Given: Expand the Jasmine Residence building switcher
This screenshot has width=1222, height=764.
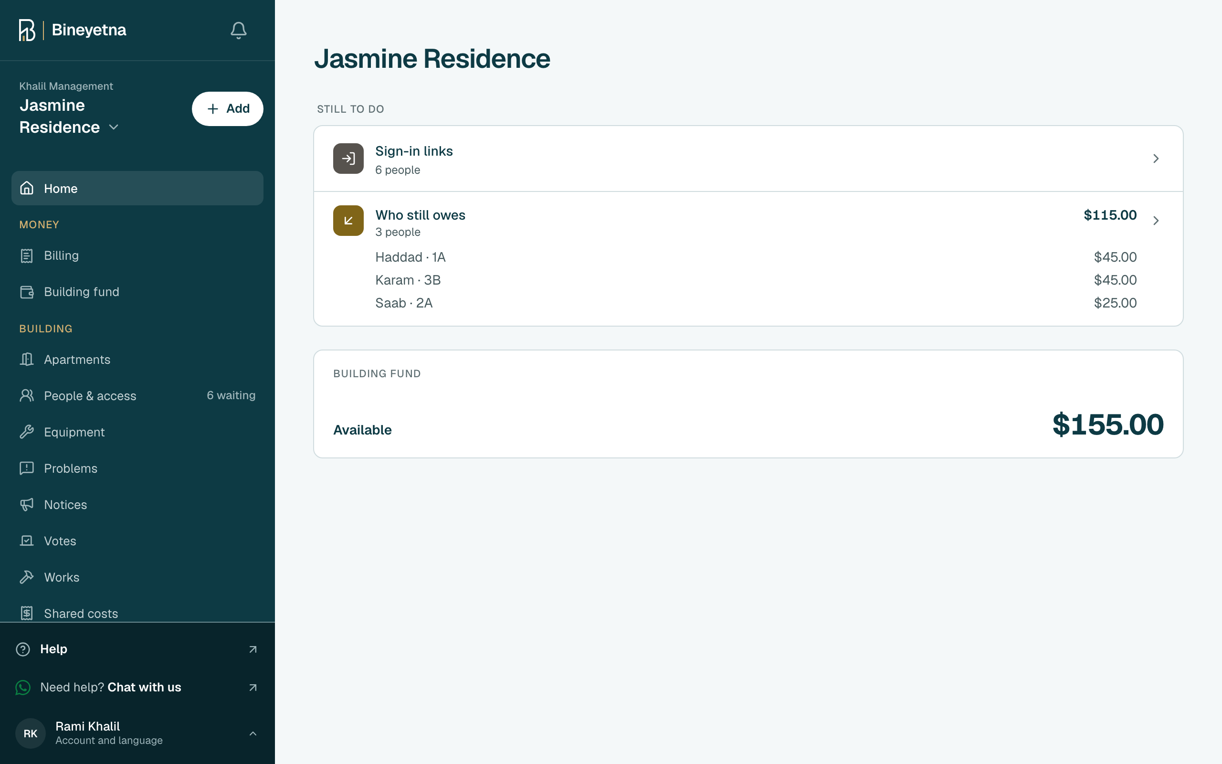Looking at the screenshot, I should point(69,116).
